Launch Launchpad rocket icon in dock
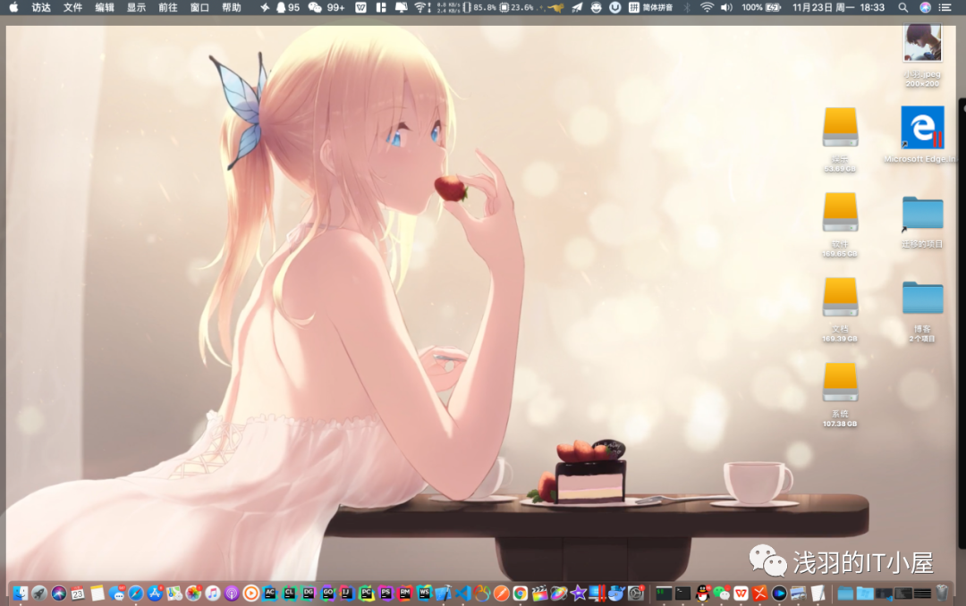 (39, 593)
